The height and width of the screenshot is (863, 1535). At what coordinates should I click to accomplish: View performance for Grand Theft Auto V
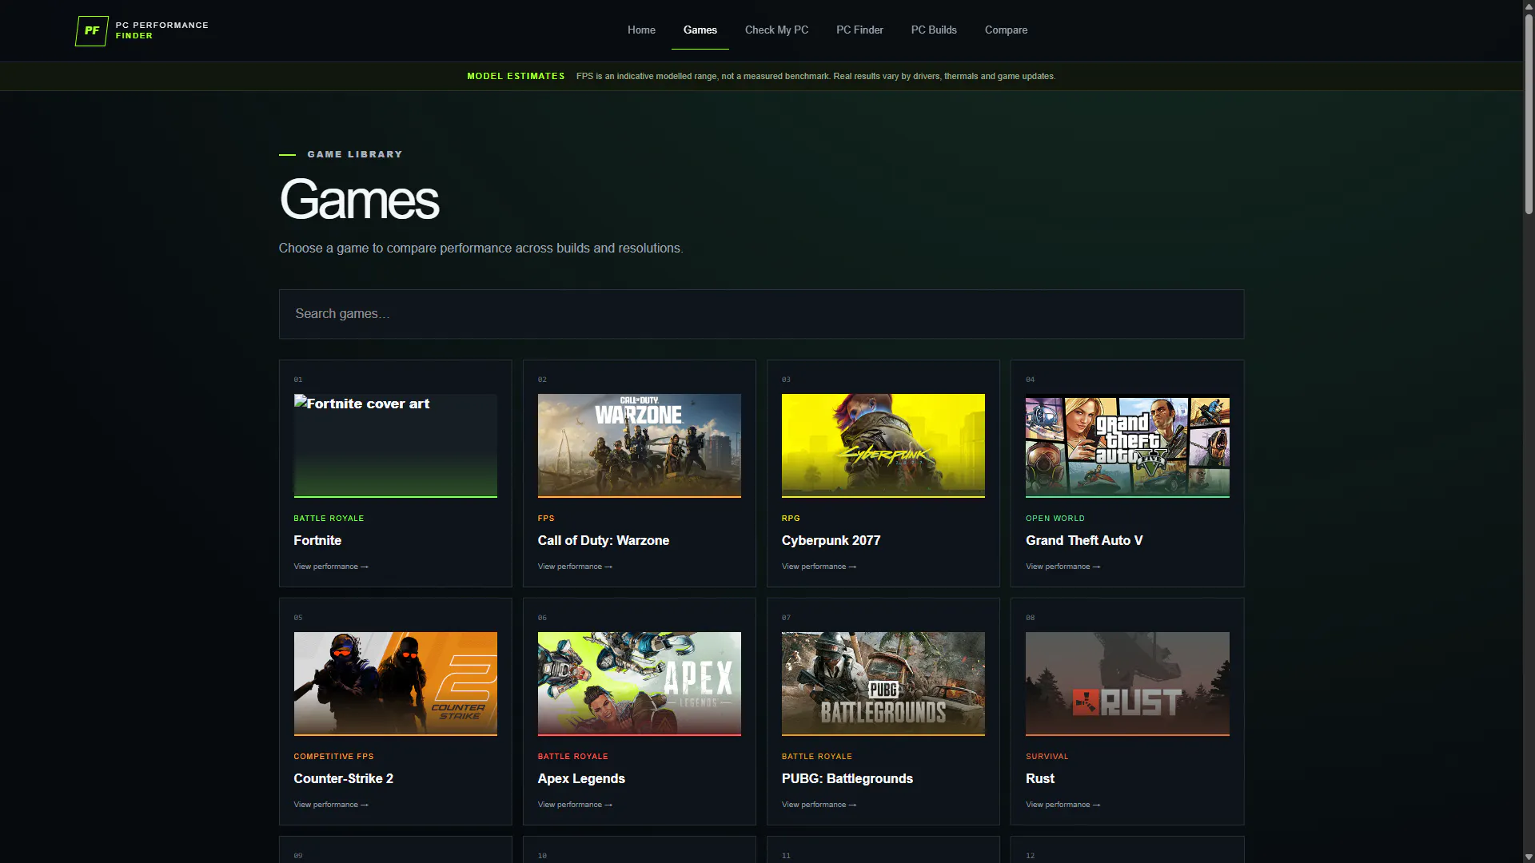click(1063, 567)
